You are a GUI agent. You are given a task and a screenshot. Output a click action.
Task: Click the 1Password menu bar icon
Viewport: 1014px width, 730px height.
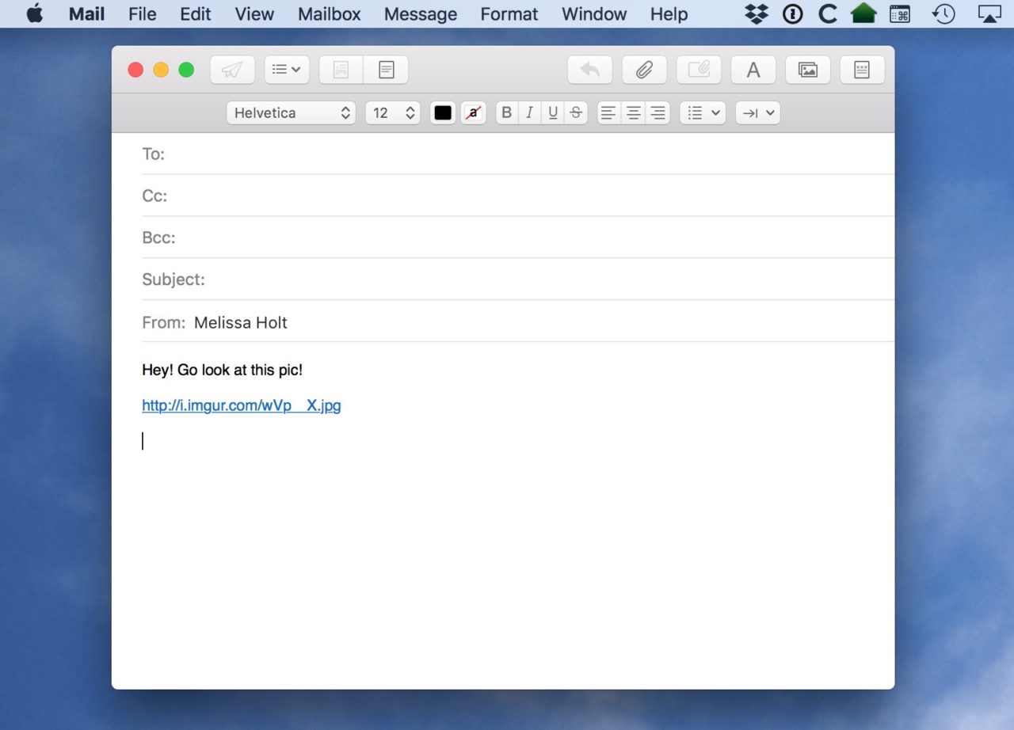pyautogui.click(x=793, y=13)
